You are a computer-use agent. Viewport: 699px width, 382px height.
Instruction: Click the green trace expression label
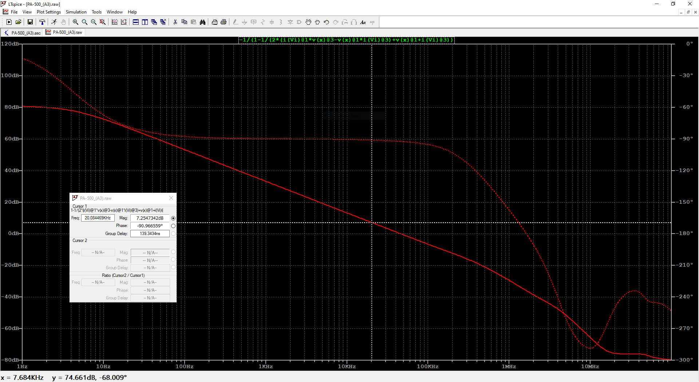coord(346,40)
